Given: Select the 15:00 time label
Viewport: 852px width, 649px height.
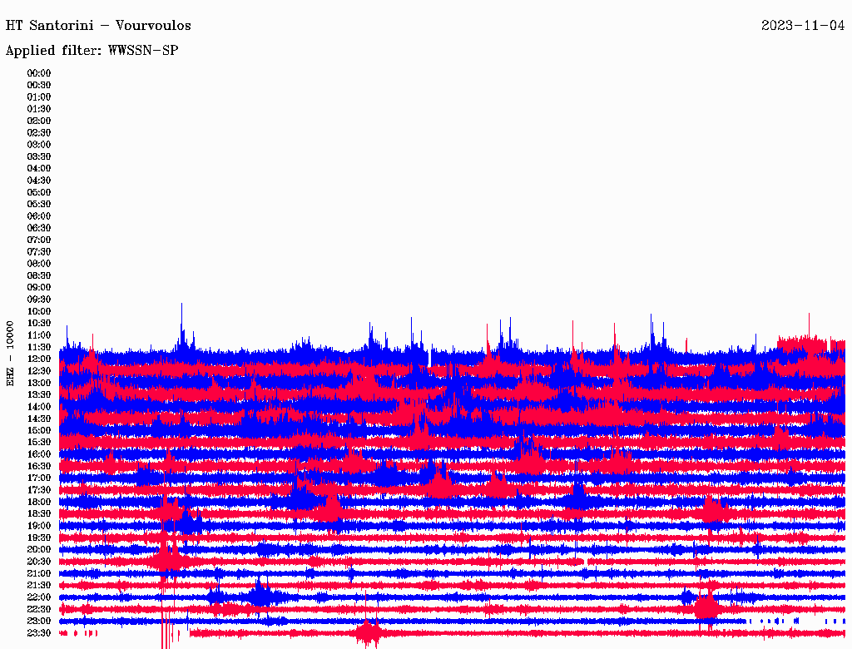Looking at the screenshot, I should point(39,430).
